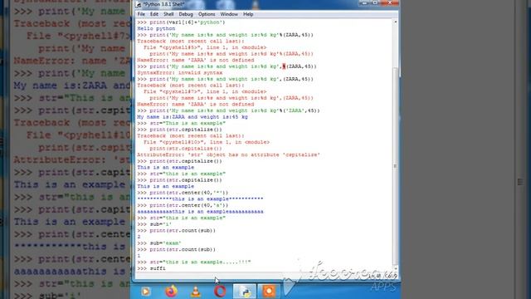Click the print(str.center(40,'*')) line
The image size is (531, 299).
[183, 193]
